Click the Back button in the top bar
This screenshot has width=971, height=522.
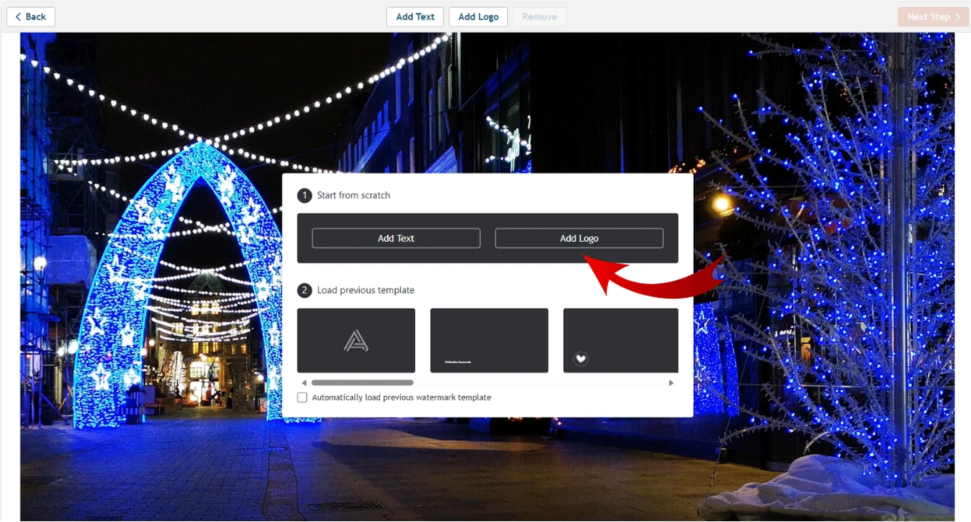tap(30, 17)
